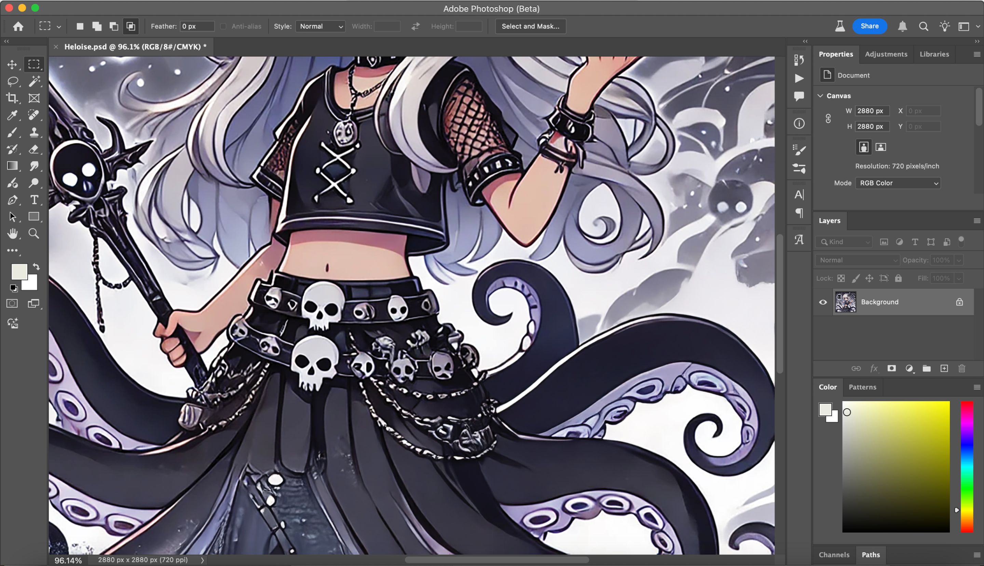Image resolution: width=984 pixels, height=566 pixels.
Task: Open the Mode dropdown showing RGB Color
Action: point(898,183)
